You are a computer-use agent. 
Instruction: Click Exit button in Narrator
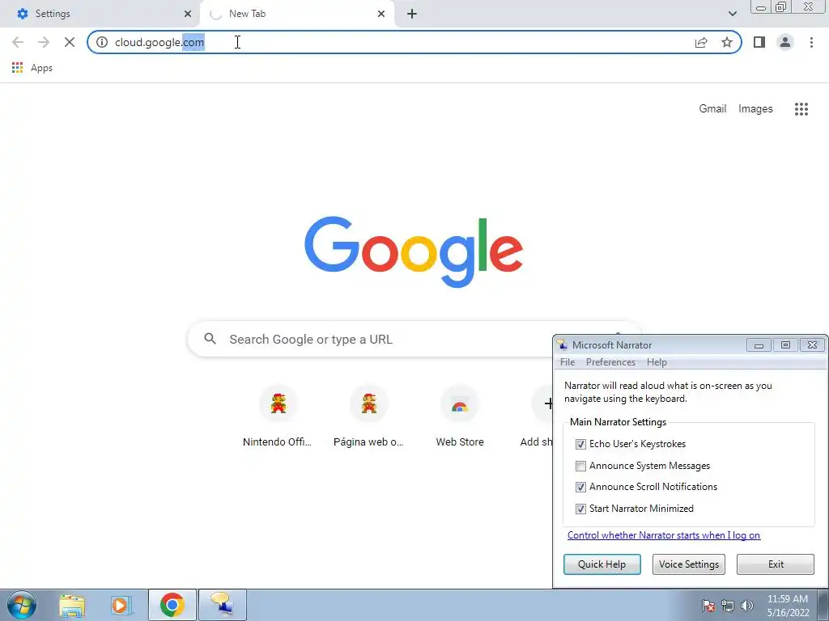[x=775, y=564]
